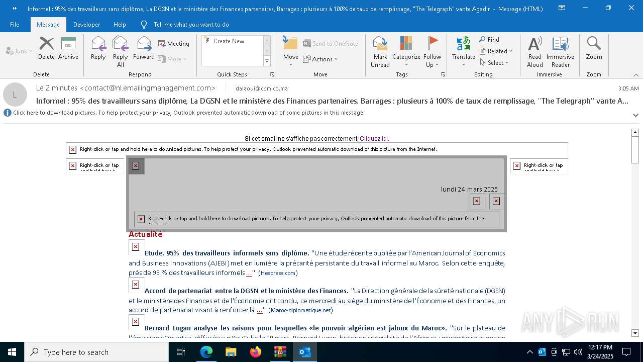Expand Quick Steps gallery list
Viewport: 643px width, 362px height.
pyautogui.click(x=267, y=61)
